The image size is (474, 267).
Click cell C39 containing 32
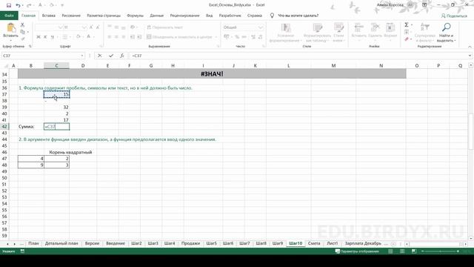tap(56, 107)
